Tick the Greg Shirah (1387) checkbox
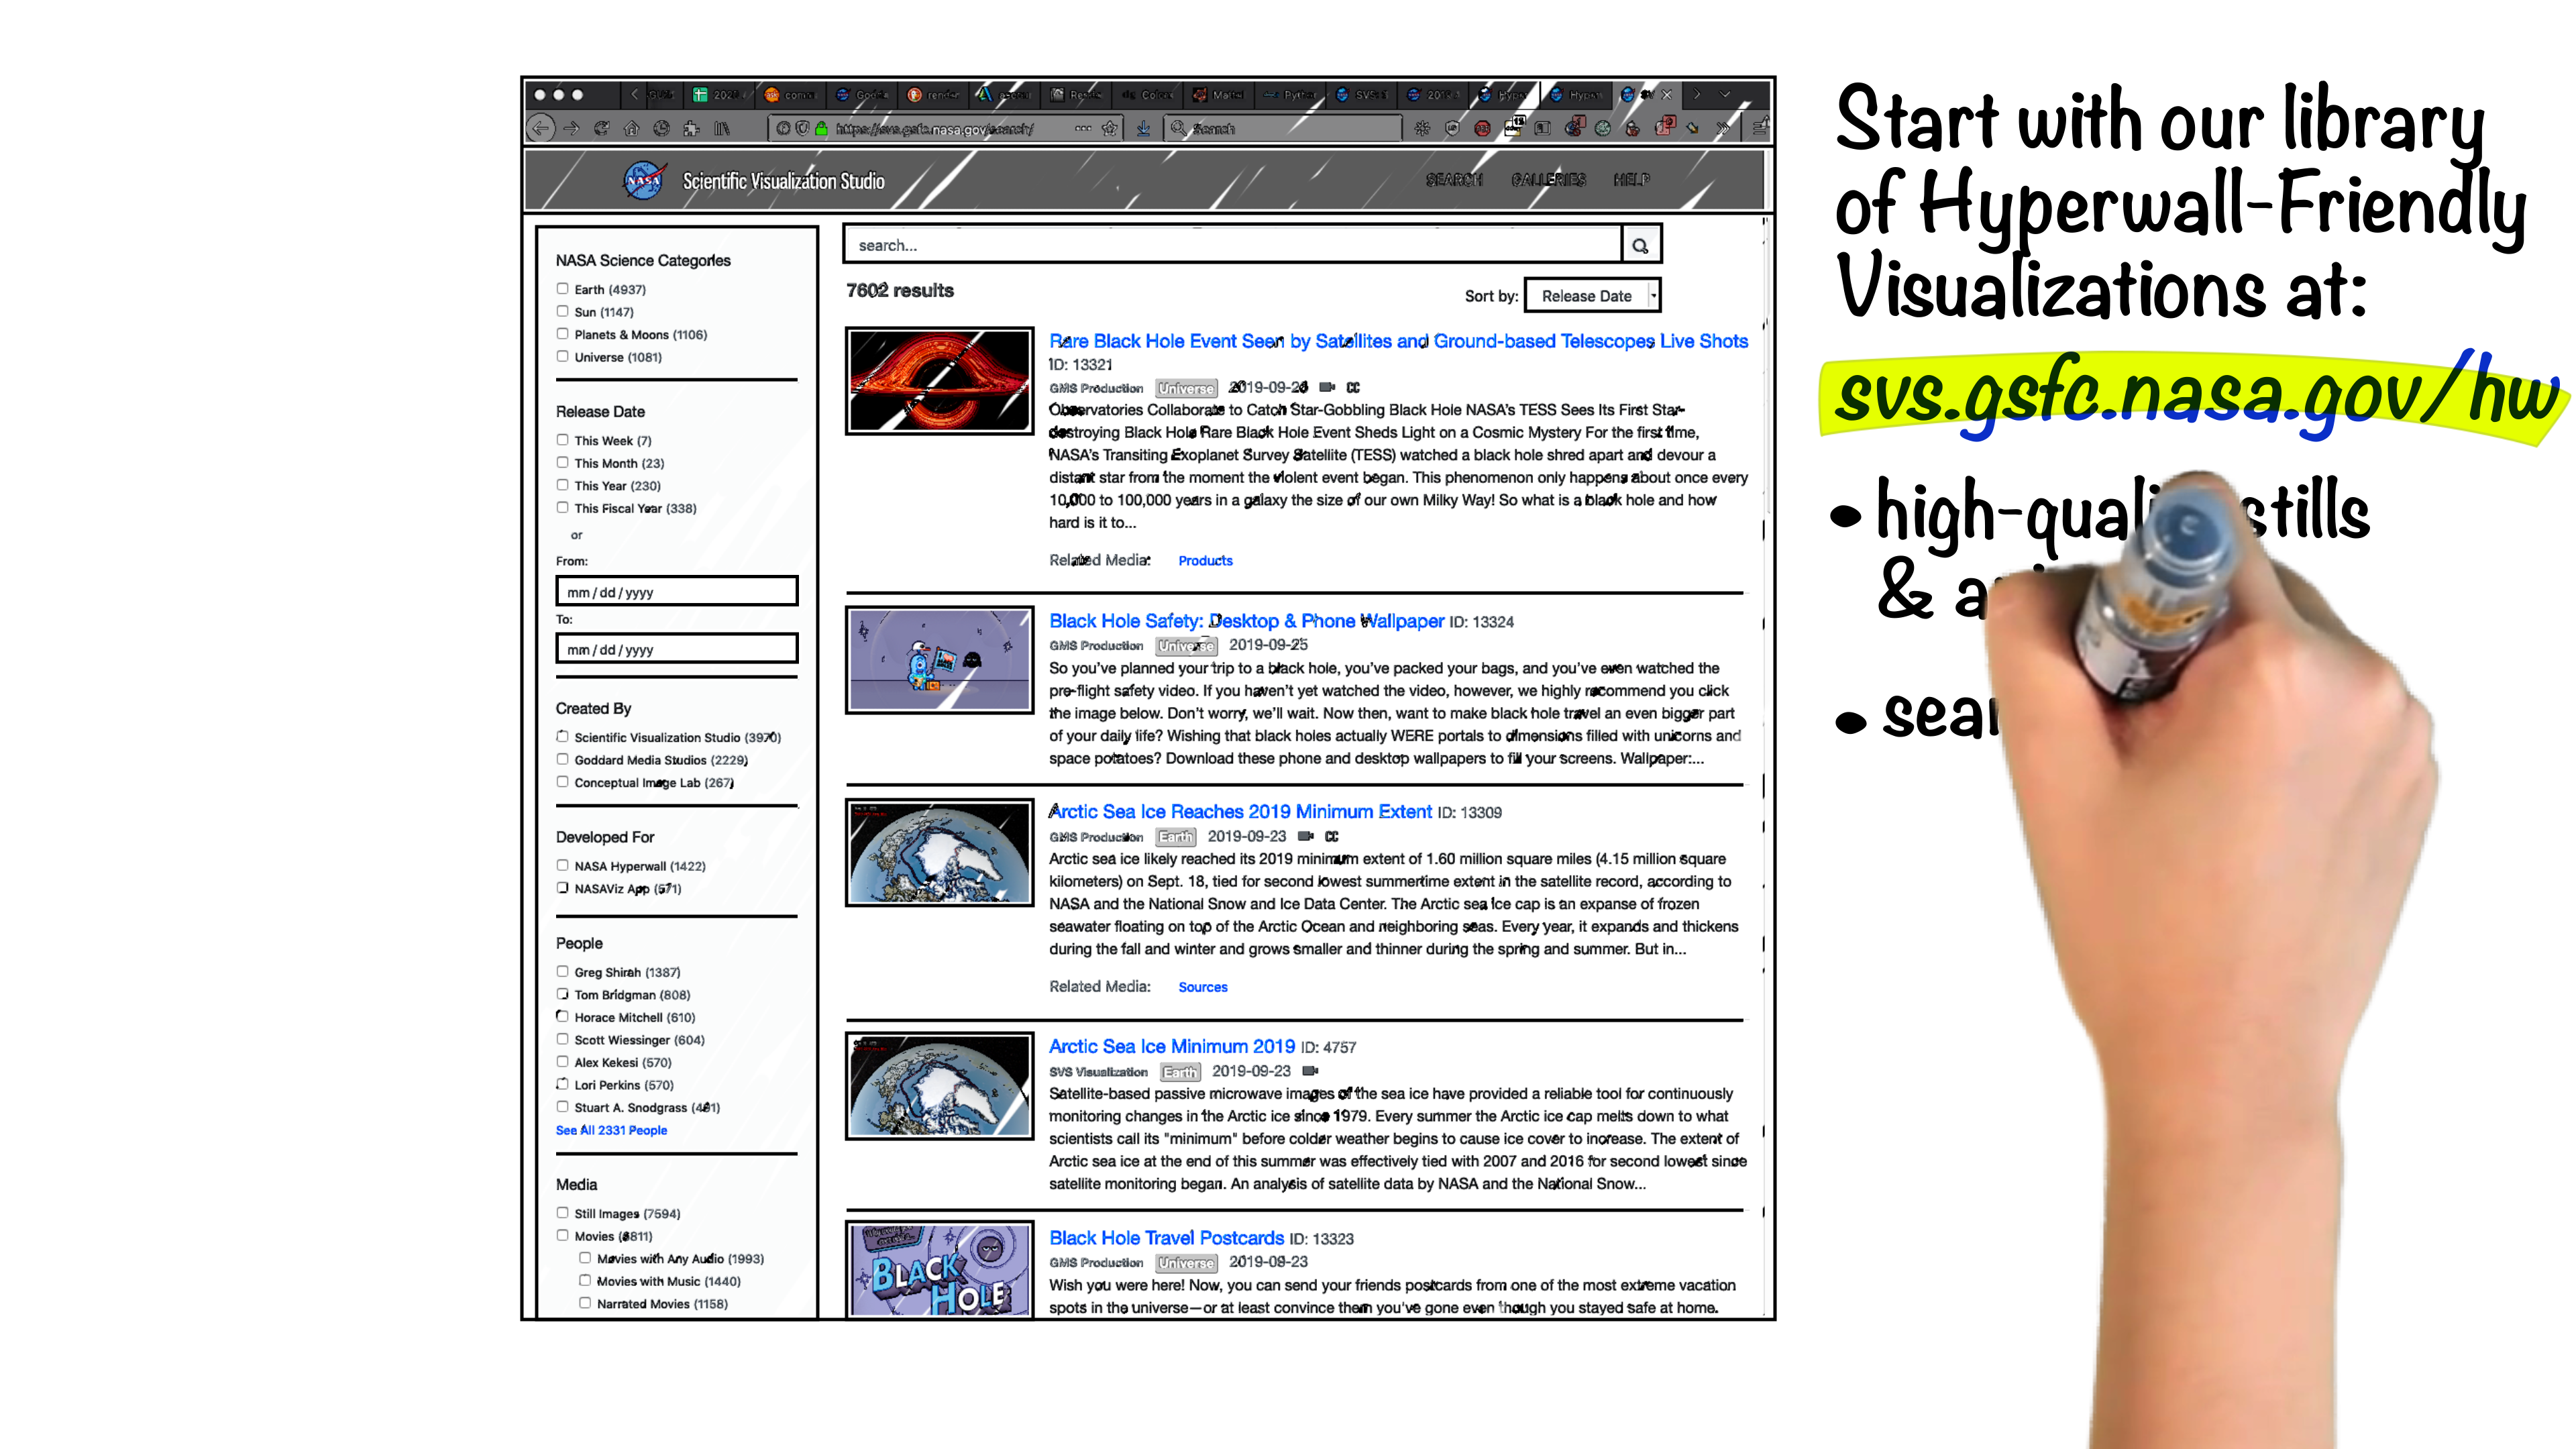Image resolution: width=2576 pixels, height=1449 pixels. click(562, 971)
